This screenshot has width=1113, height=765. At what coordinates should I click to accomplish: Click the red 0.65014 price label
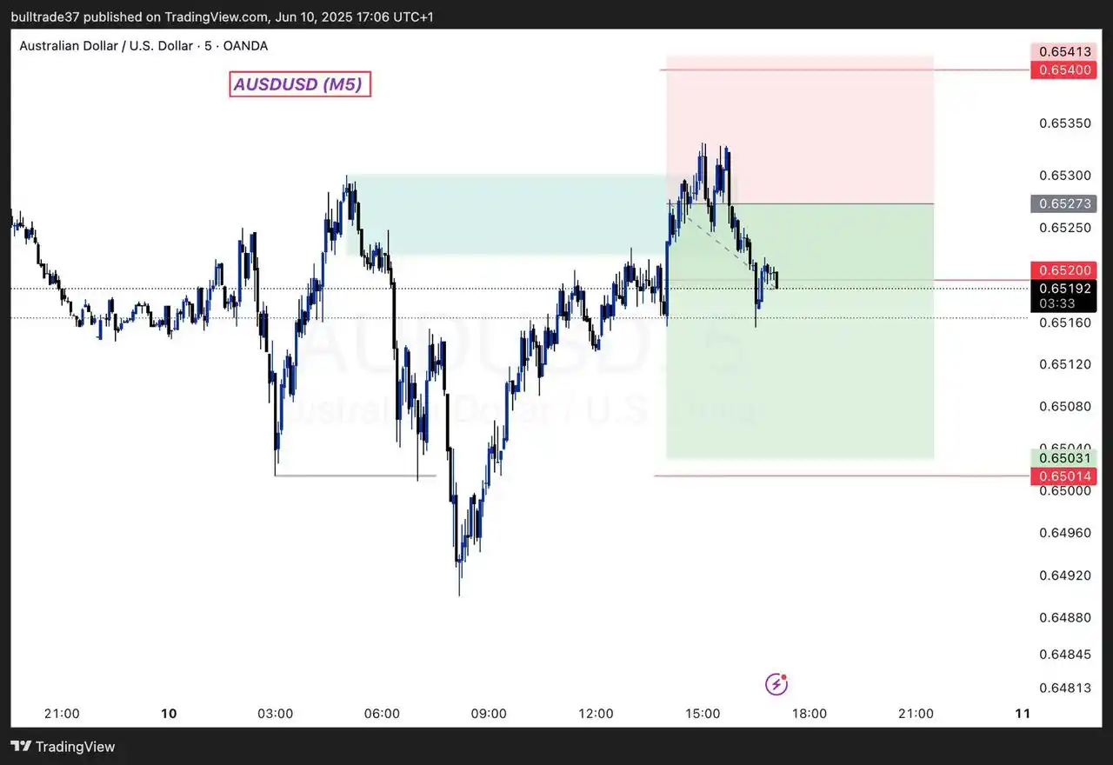pos(1065,476)
